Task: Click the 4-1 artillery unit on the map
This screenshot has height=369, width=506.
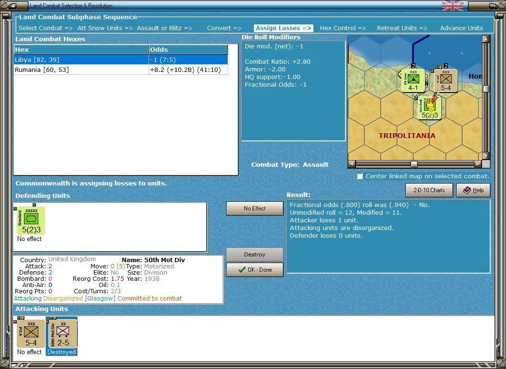Action: point(413,81)
